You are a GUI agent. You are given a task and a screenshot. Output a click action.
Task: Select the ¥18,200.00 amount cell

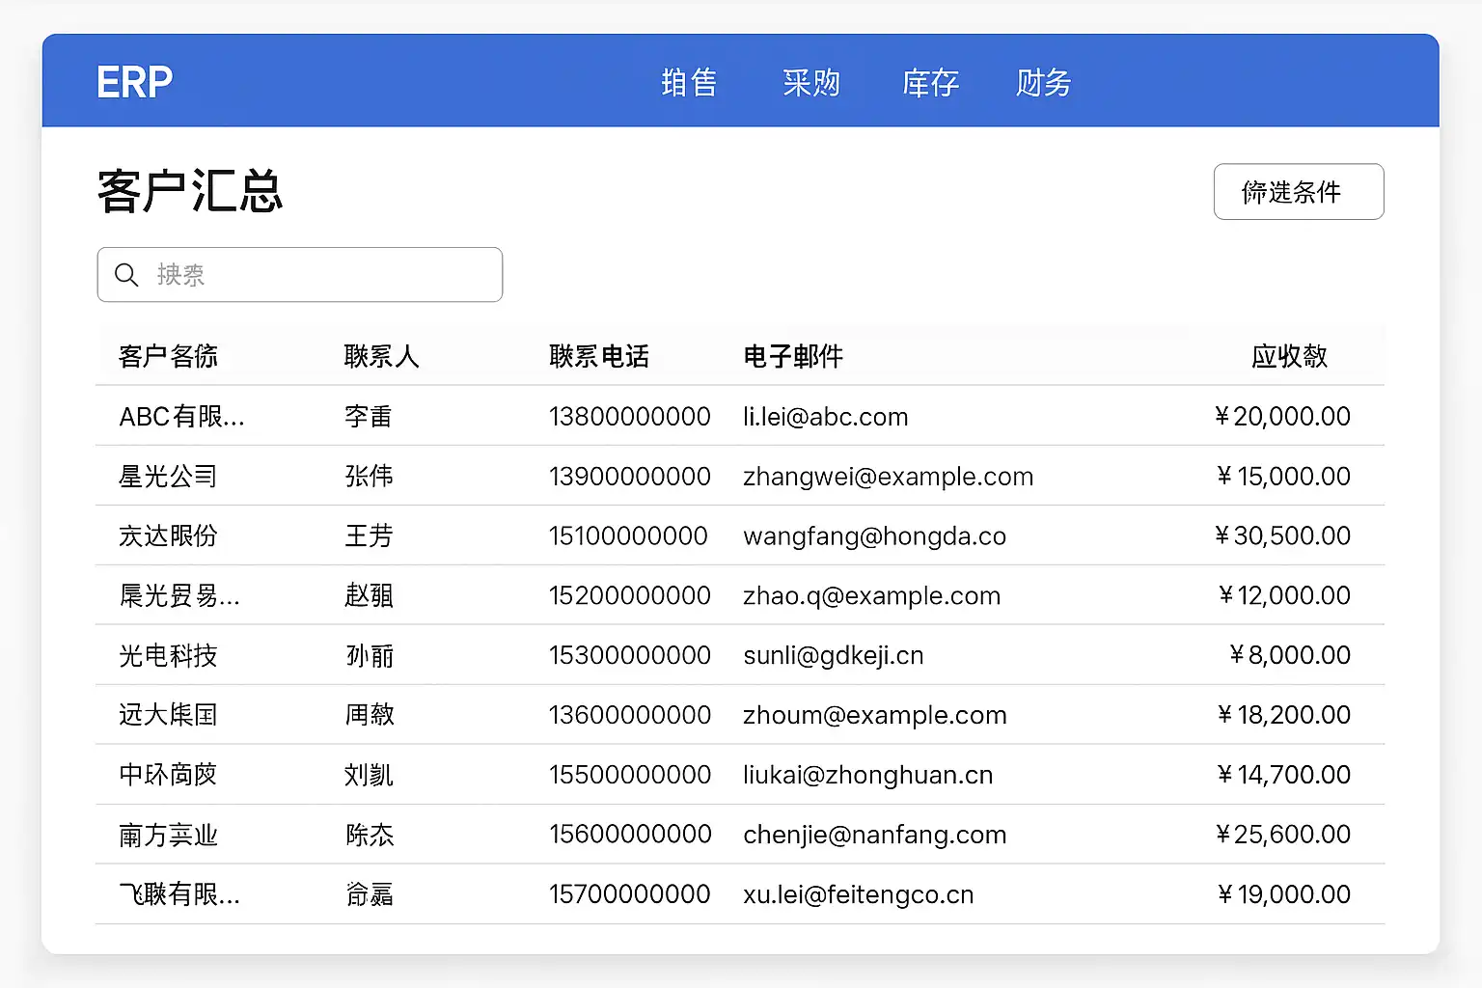point(1283,715)
